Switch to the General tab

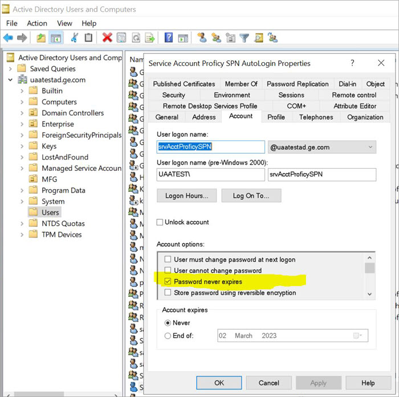point(166,117)
